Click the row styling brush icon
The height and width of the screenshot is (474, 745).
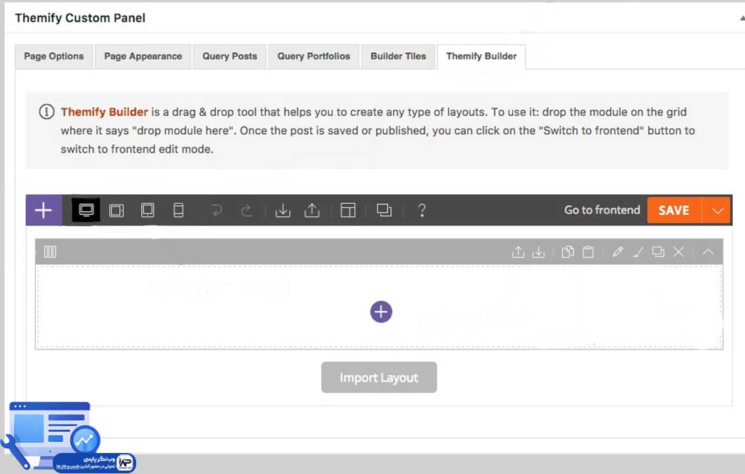638,252
